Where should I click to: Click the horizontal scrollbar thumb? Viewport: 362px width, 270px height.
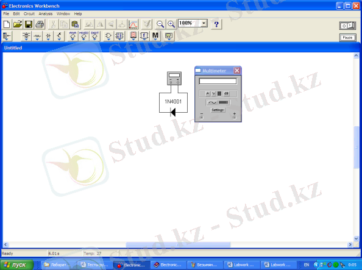(x=178, y=244)
